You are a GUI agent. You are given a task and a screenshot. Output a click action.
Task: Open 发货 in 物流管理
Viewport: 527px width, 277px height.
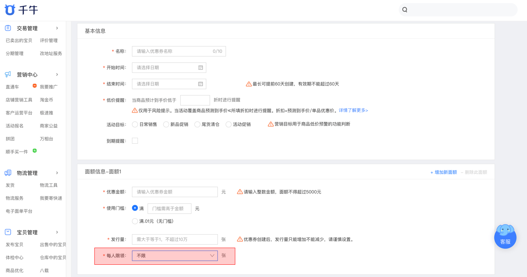click(10, 185)
